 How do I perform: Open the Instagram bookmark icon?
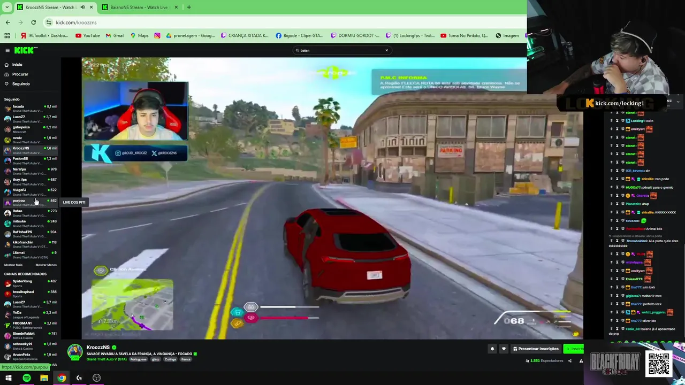(x=157, y=36)
